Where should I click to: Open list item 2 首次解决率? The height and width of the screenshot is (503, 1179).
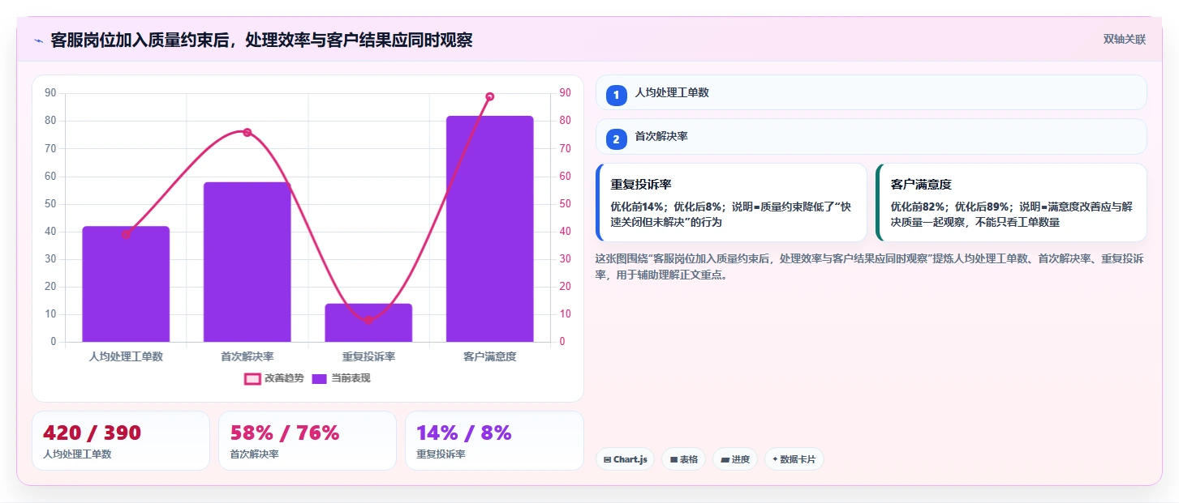coord(871,137)
